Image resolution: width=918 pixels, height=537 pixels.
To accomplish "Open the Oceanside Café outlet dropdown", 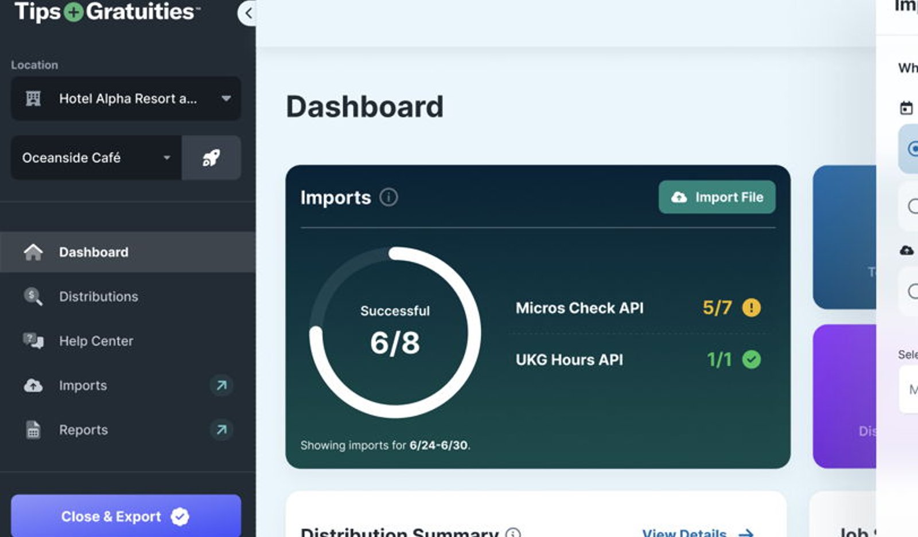I will pyautogui.click(x=96, y=158).
